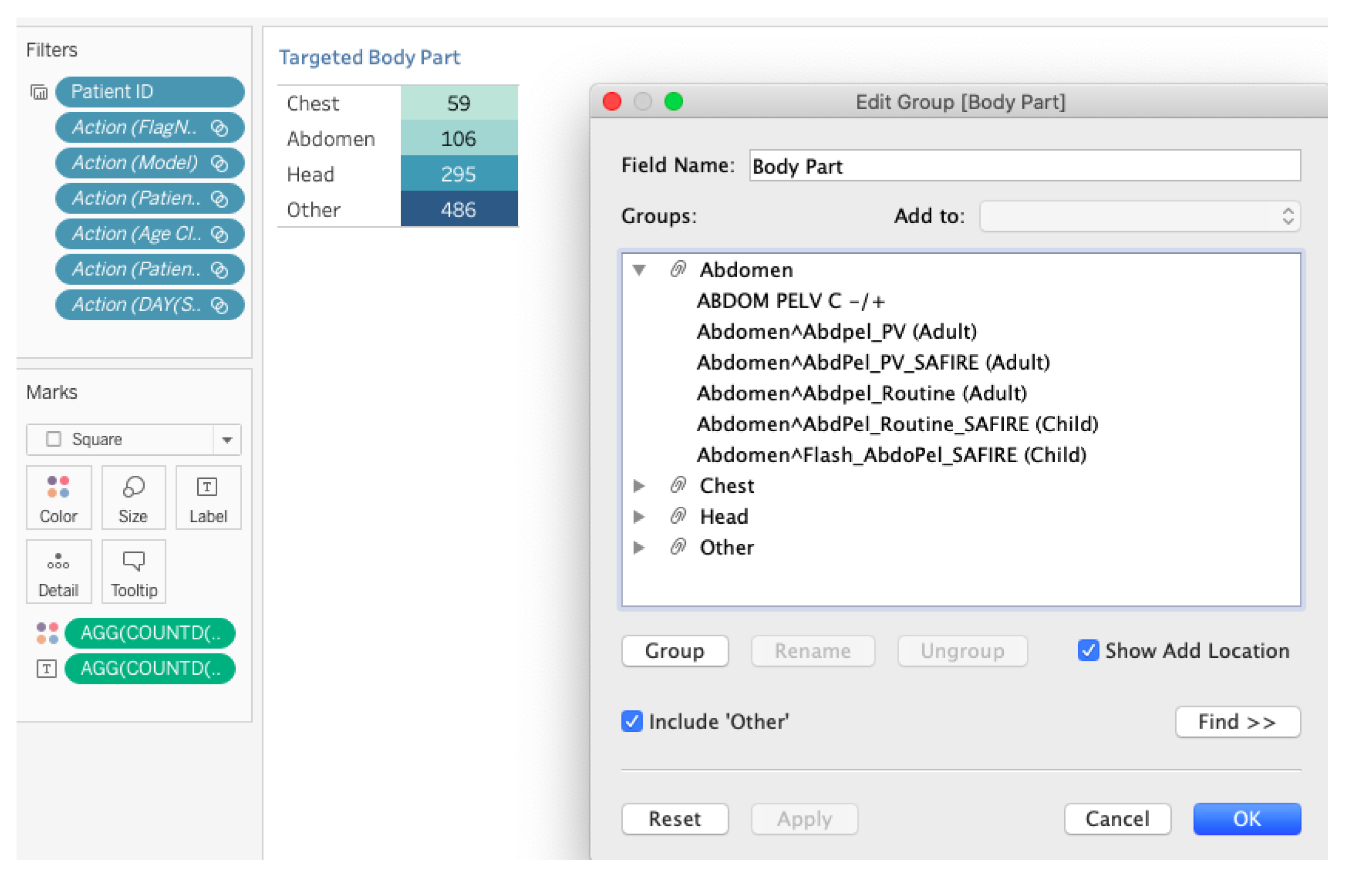Click the OK button
The height and width of the screenshot is (881, 1346).
[x=1247, y=820]
